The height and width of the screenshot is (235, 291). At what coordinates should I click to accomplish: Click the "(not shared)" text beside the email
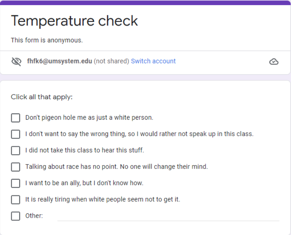pos(111,61)
